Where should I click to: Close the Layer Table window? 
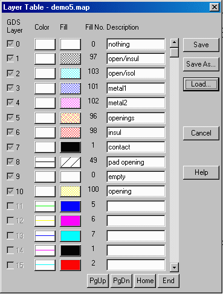[x=215, y=7]
